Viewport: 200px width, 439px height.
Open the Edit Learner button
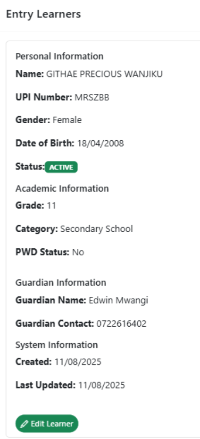click(x=47, y=423)
